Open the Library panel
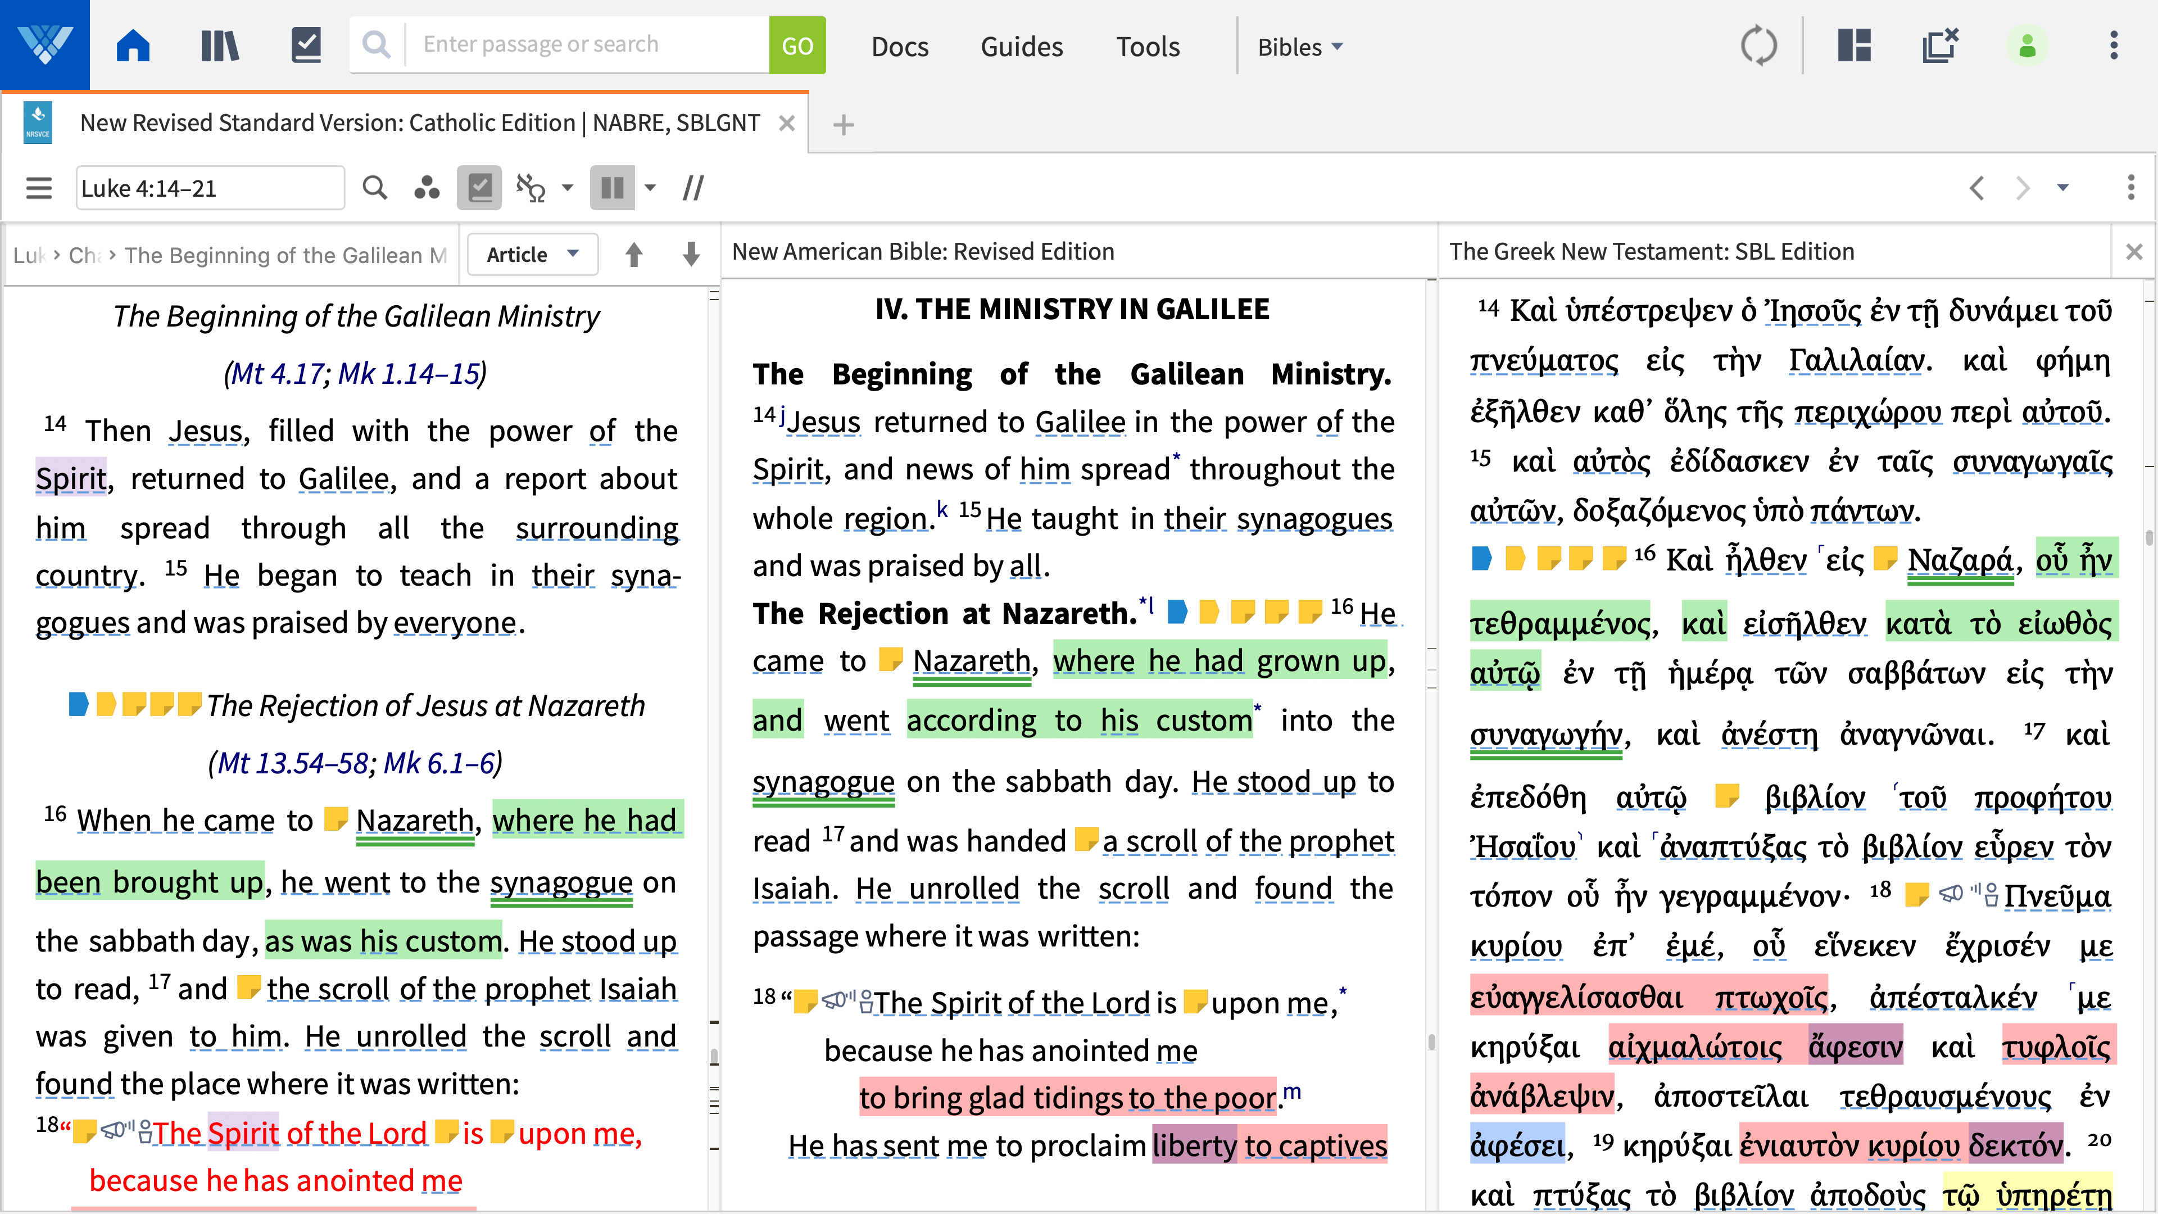This screenshot has width=2158, height=1214. pyautogui.click(x=220, y=45)
